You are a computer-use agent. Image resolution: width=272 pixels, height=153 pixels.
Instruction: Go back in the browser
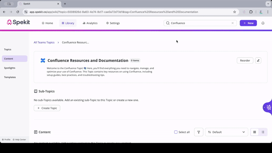click(x=4, y=12)
